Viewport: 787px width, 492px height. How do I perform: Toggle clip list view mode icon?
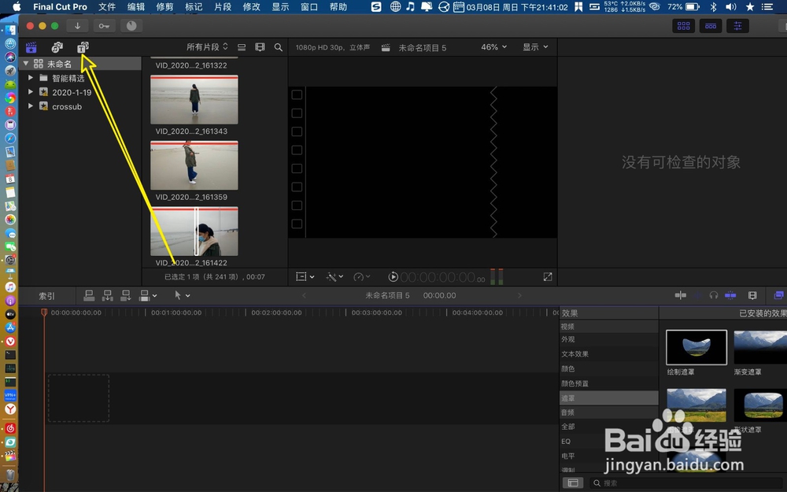tap(242, 47)
